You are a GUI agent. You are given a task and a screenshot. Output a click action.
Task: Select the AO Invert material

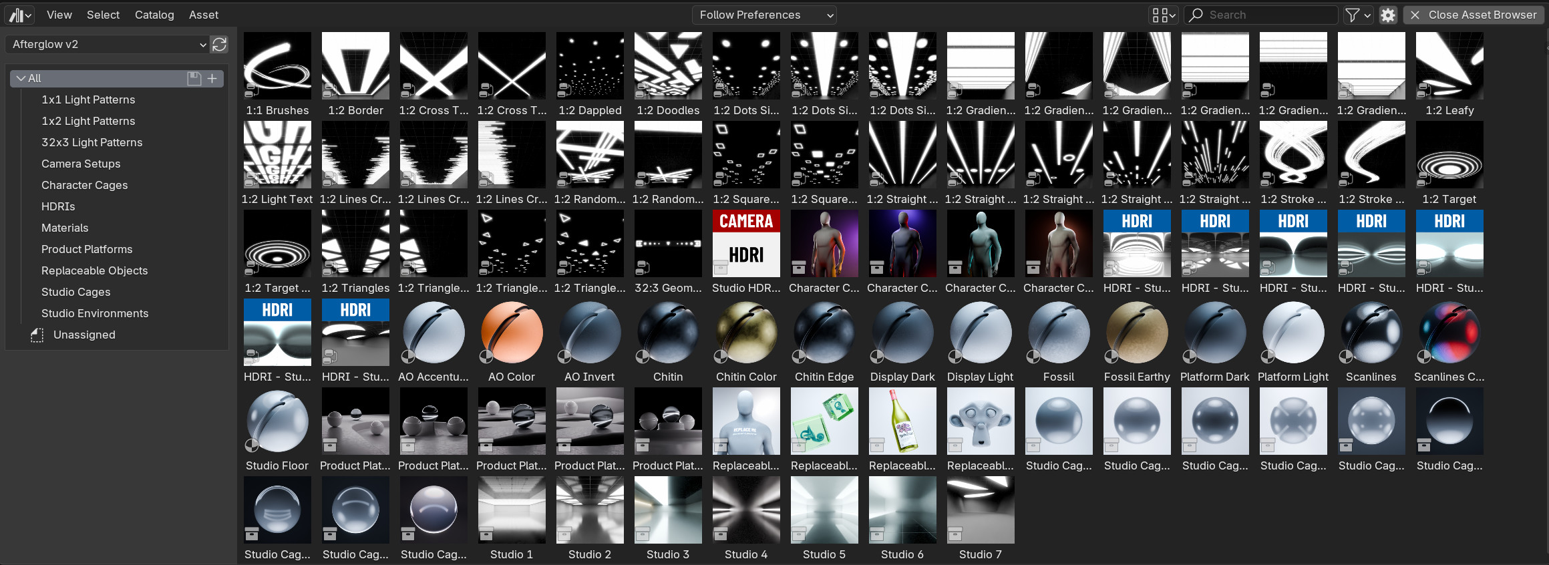tap(590, 341)
